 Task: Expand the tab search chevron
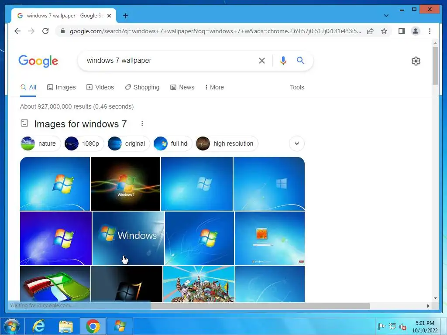click(x=386, y=16)
